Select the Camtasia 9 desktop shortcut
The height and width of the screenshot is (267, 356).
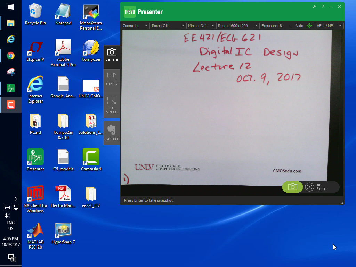pyautogui.click(x=91, y=160)
